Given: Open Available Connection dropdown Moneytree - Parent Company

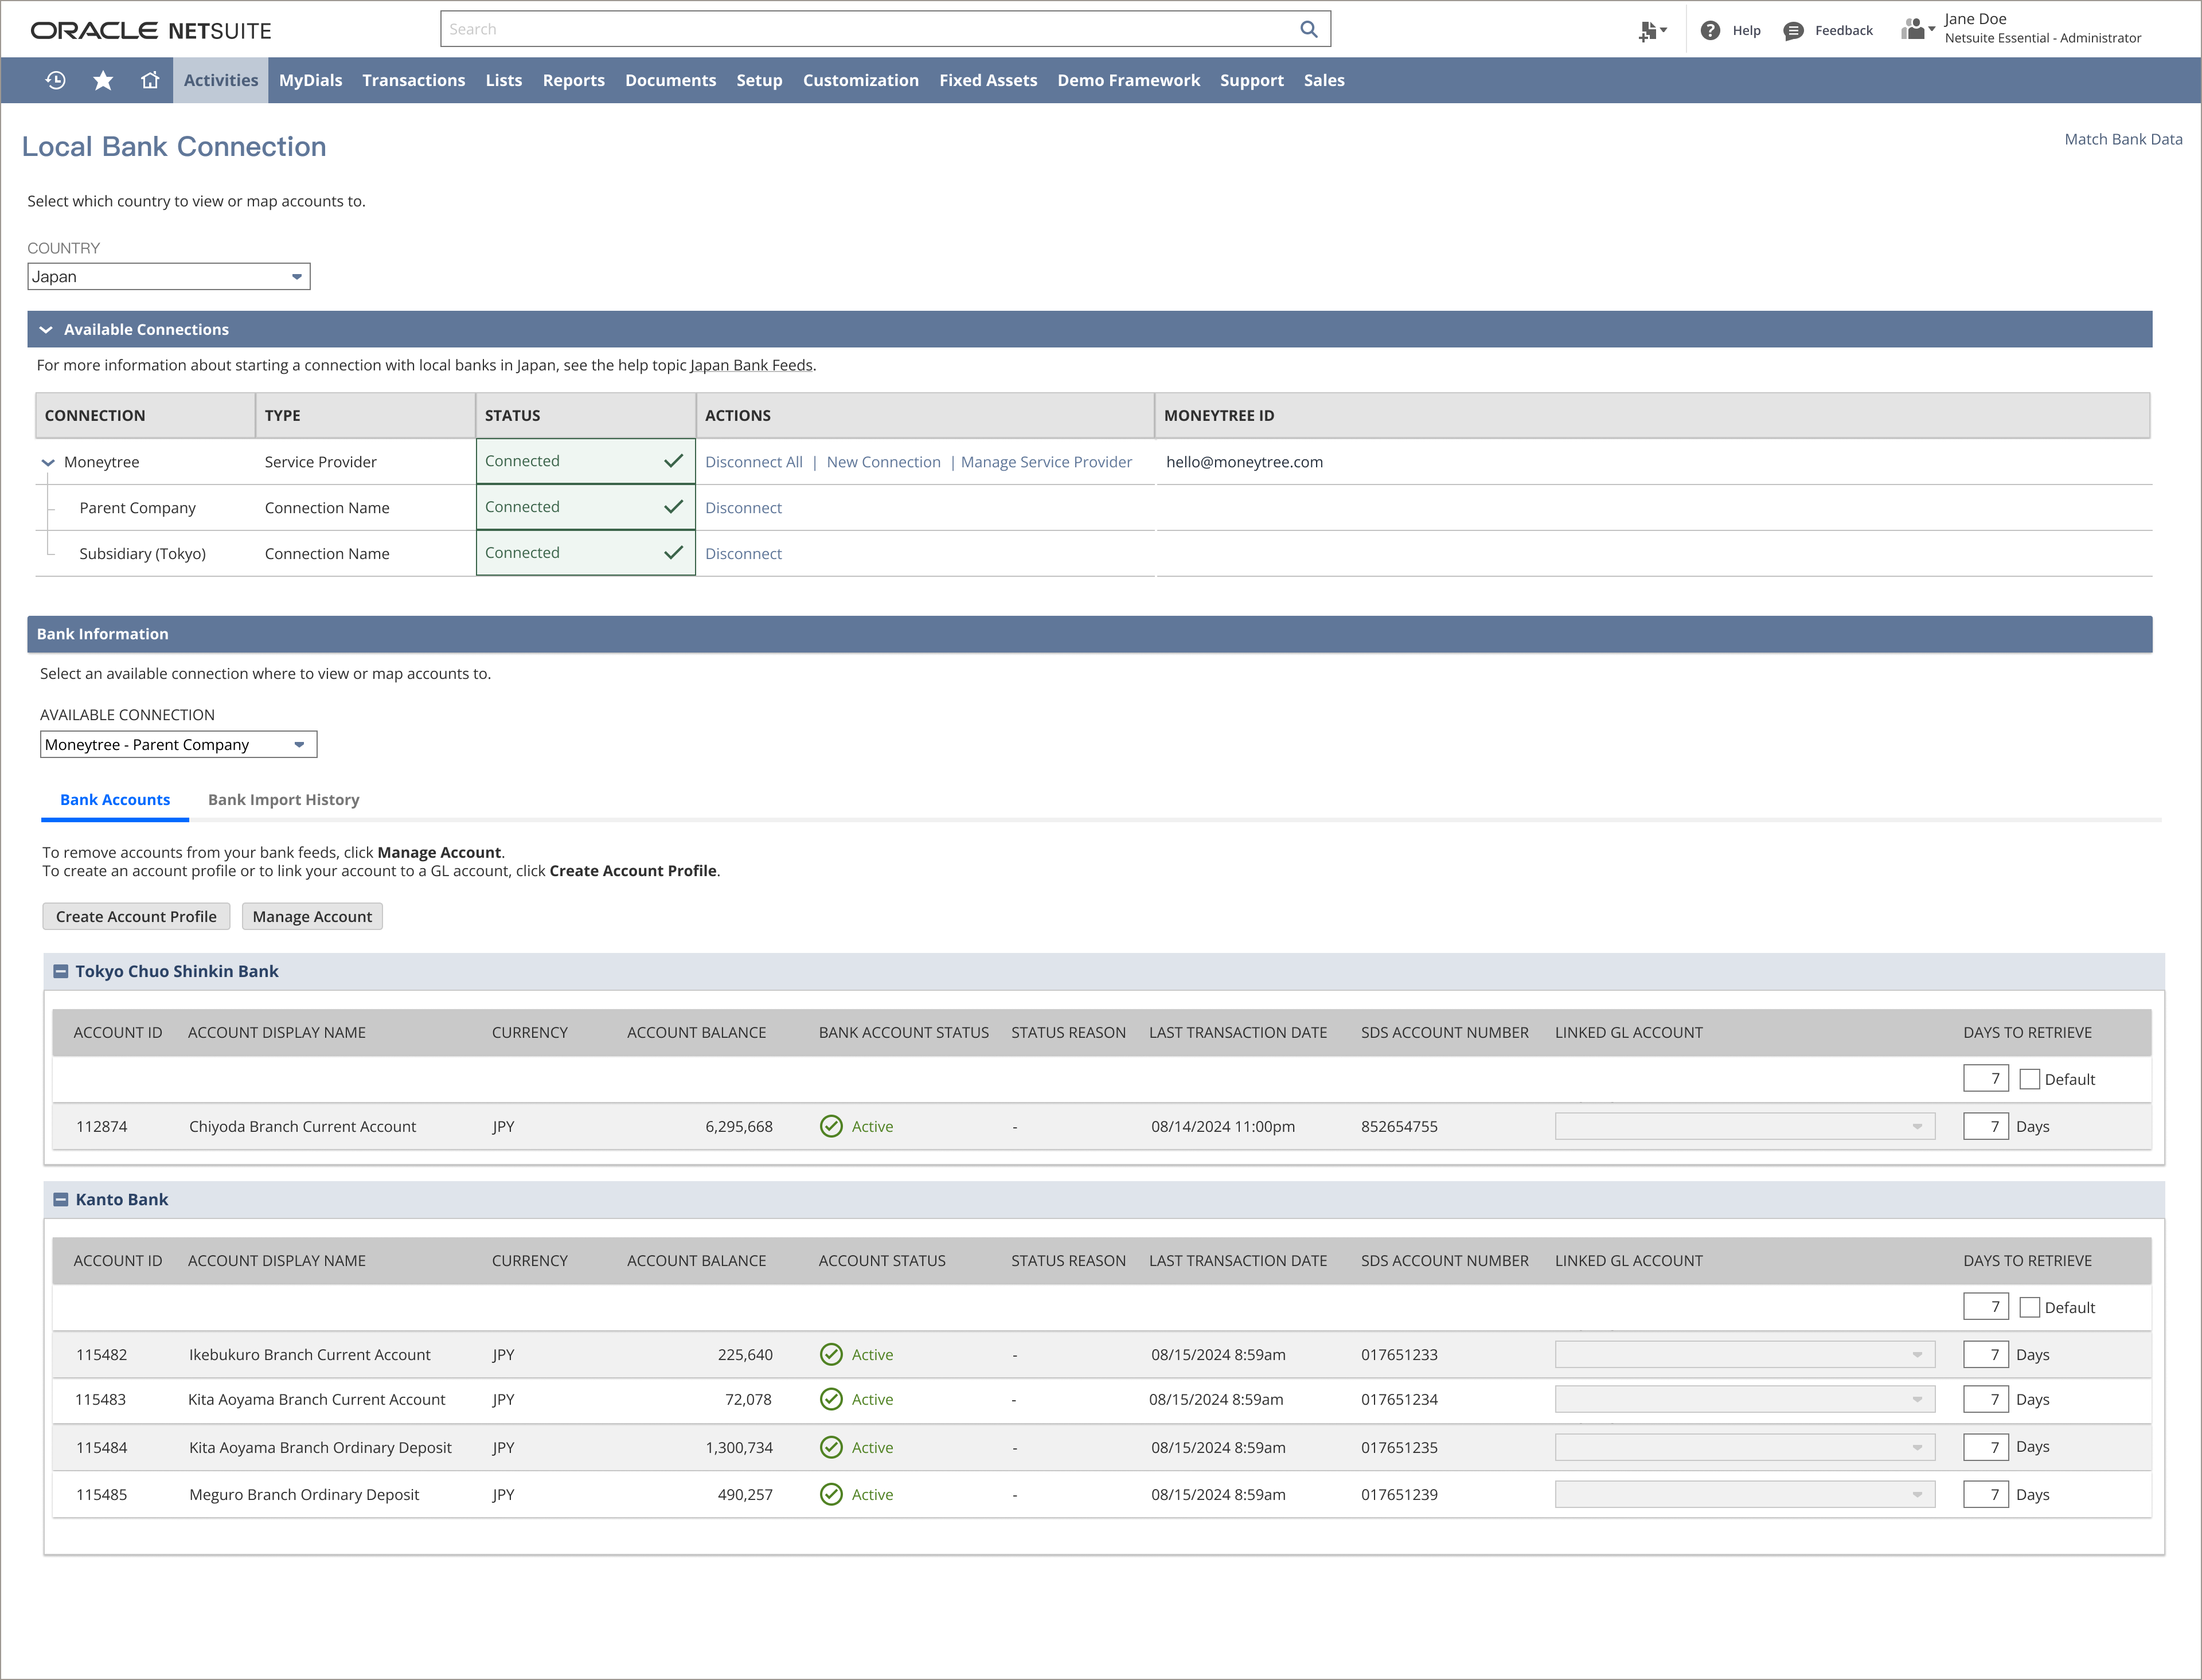Looking at the screenshot, I should 179,744.
